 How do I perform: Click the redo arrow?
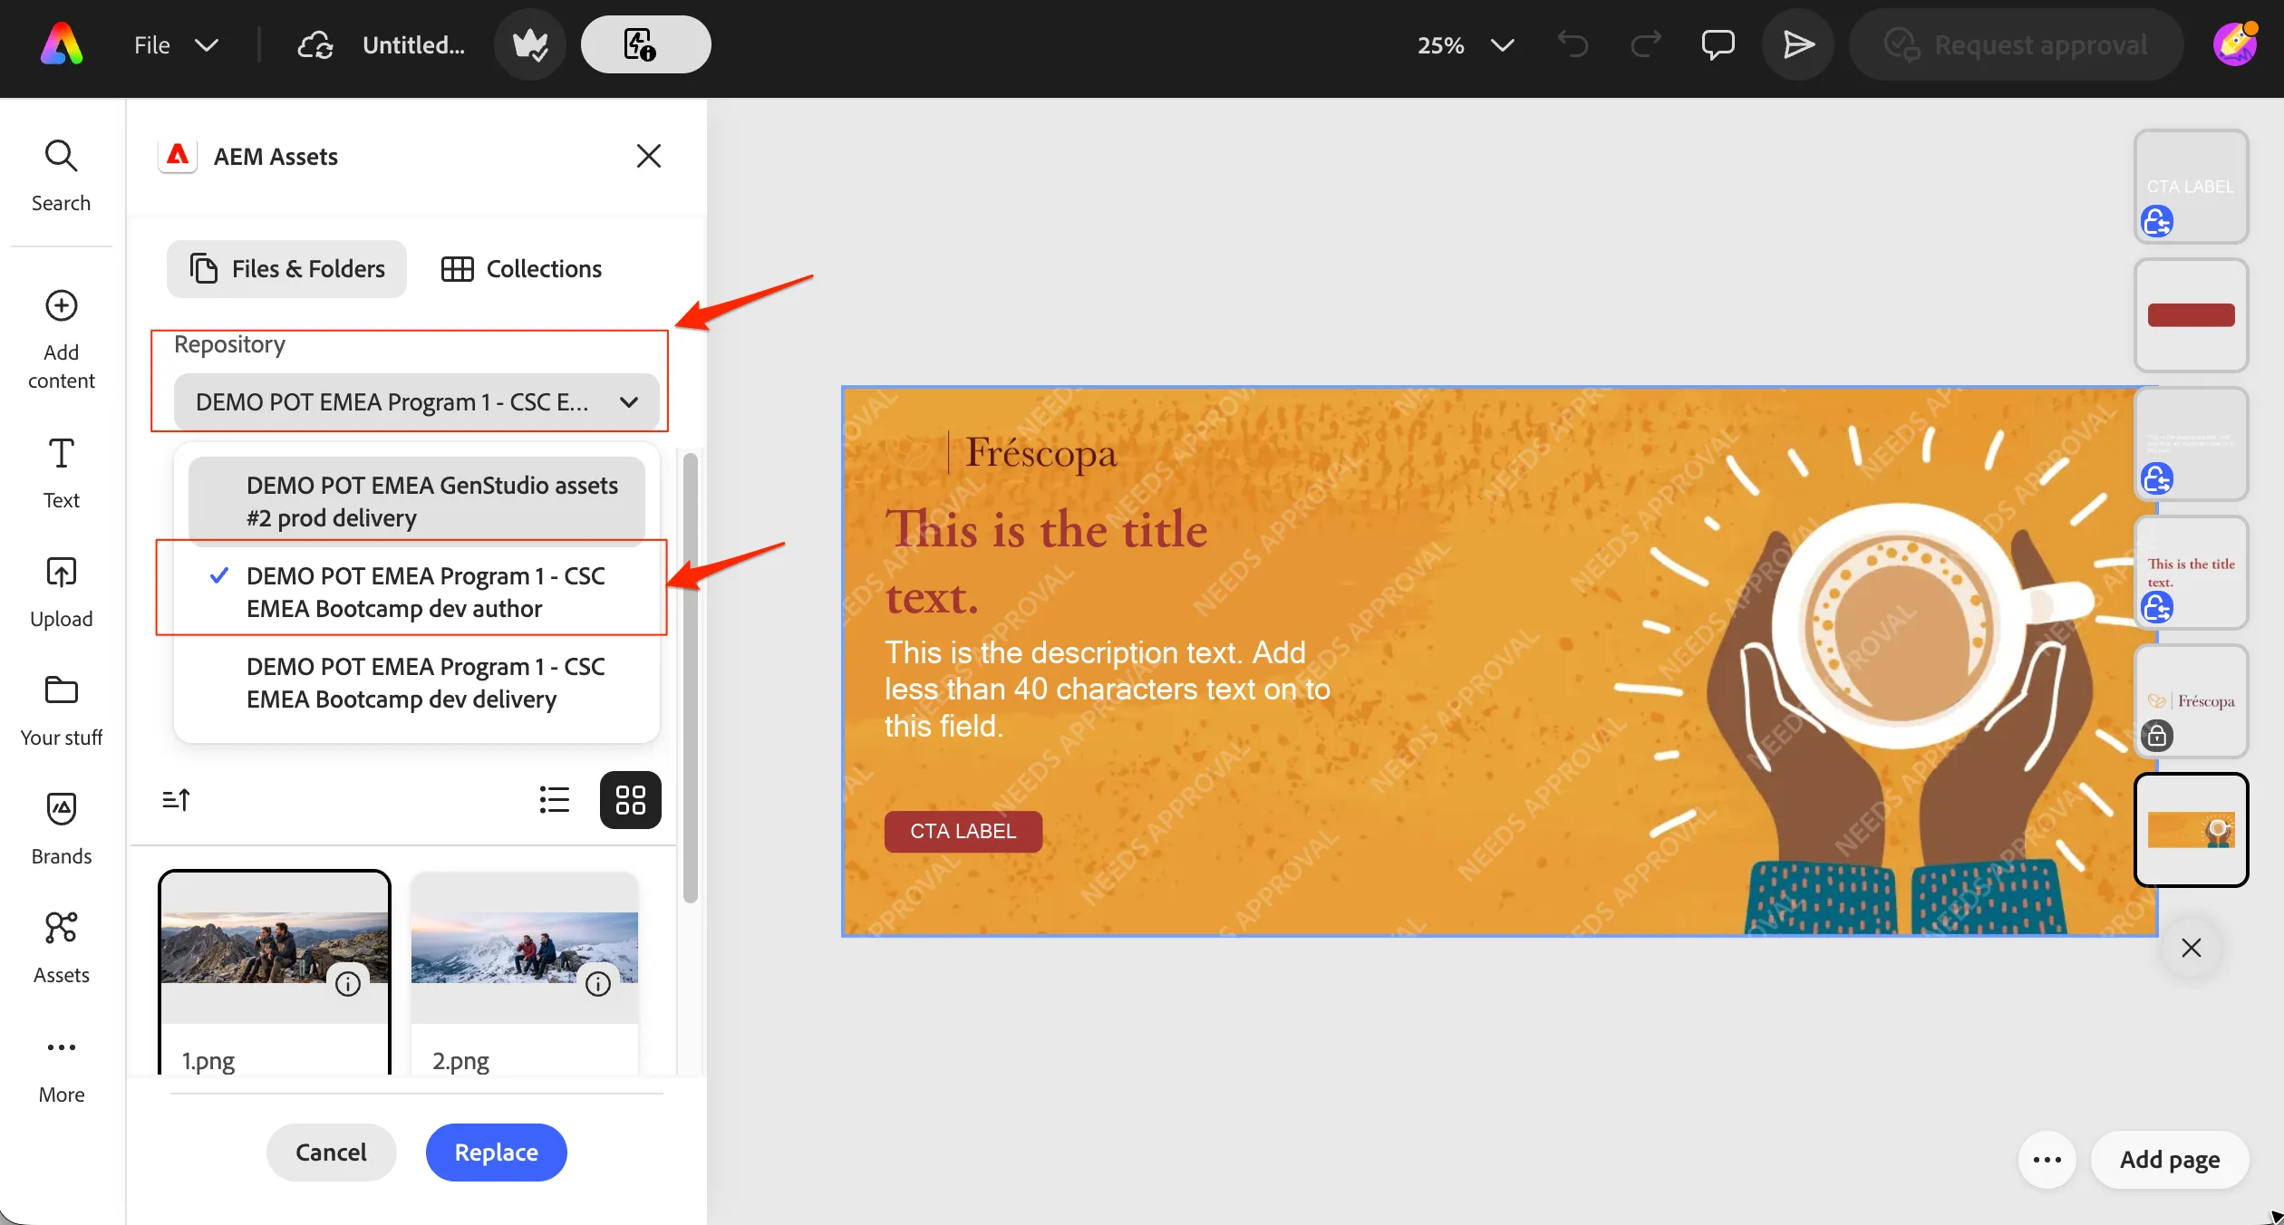(x=1646, y=44)
